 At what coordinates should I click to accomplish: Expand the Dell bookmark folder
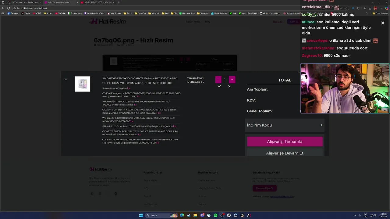click(x=165, y=13)
